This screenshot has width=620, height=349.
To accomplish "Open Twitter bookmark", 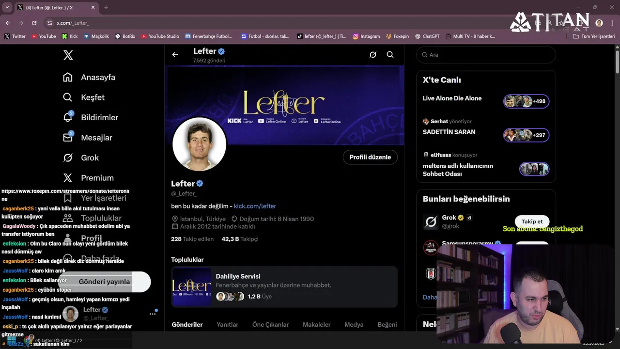I will pyautogui.click(x=15, y=36).
